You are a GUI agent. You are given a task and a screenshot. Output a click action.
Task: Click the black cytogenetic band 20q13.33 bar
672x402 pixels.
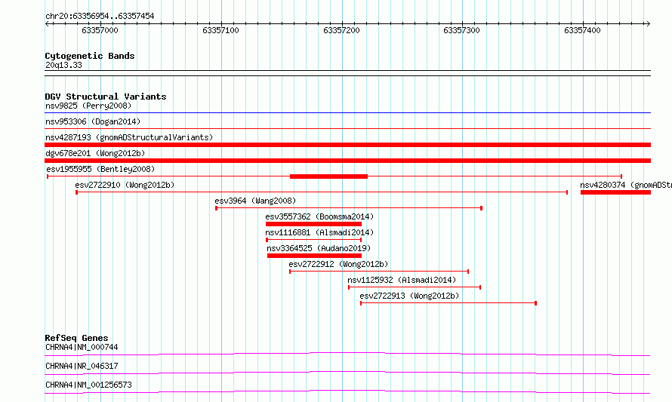[x=347, y=73]
